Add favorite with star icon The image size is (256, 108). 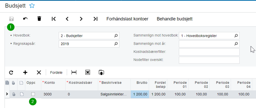(32, 6)
